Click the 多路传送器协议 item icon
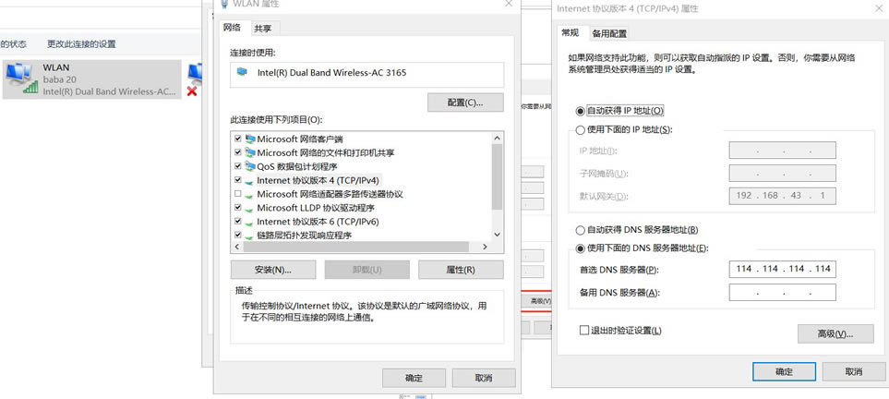 [x=250, y=194]
